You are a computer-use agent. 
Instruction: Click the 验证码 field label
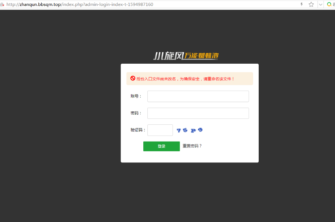[138, 130]
